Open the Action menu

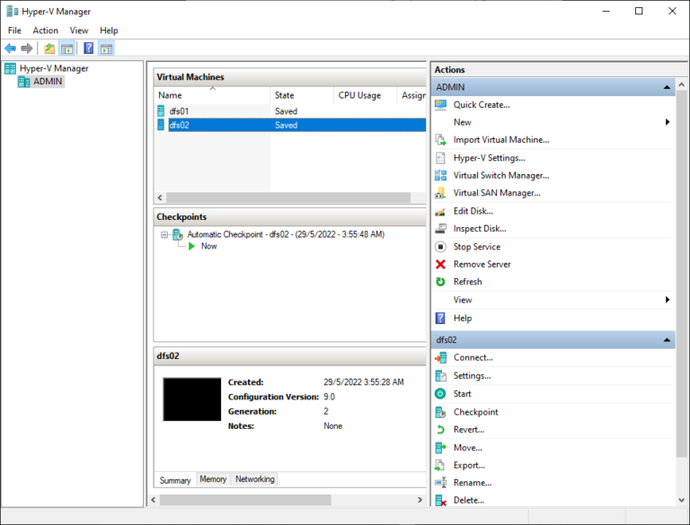[x=45, y=31]
